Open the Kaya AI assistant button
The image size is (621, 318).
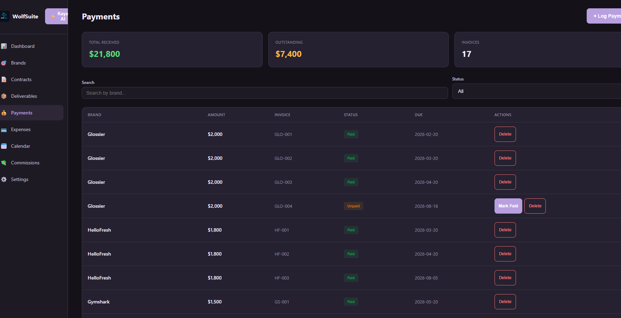click(x=56, y=16)
